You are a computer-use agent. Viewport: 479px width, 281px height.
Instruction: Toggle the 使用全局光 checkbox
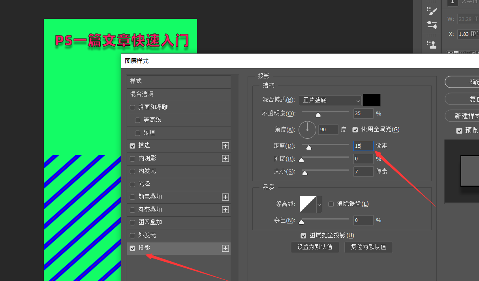355,130
